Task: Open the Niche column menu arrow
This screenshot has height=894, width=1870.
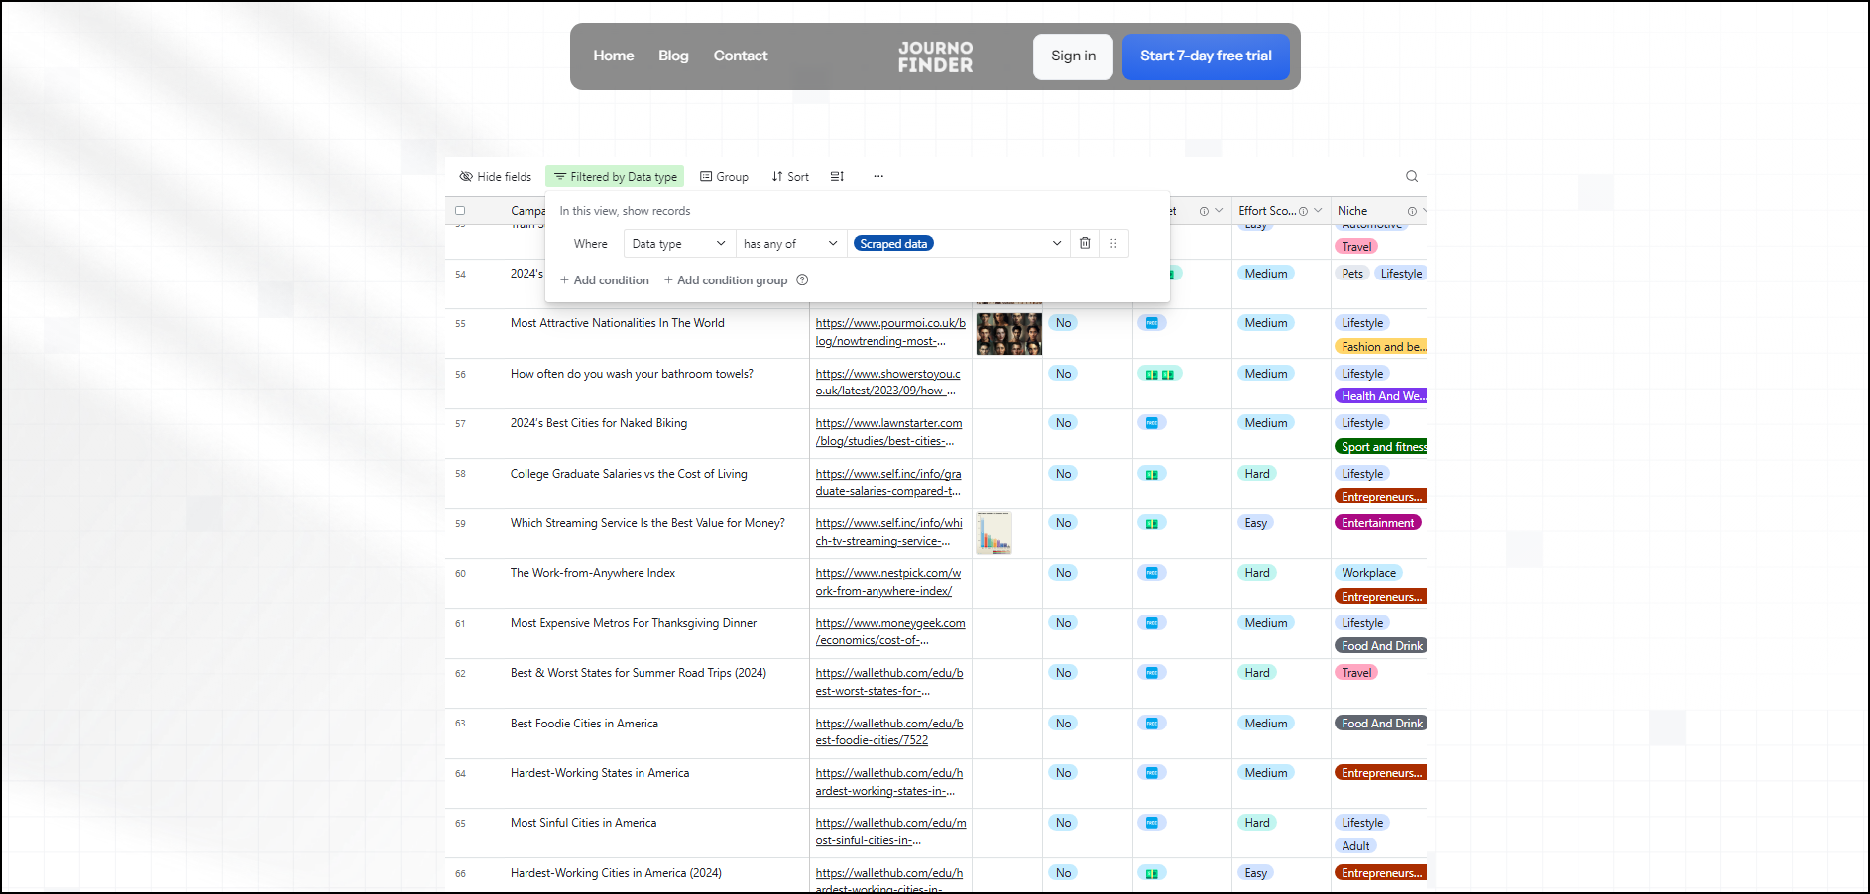Action: 1424,211
